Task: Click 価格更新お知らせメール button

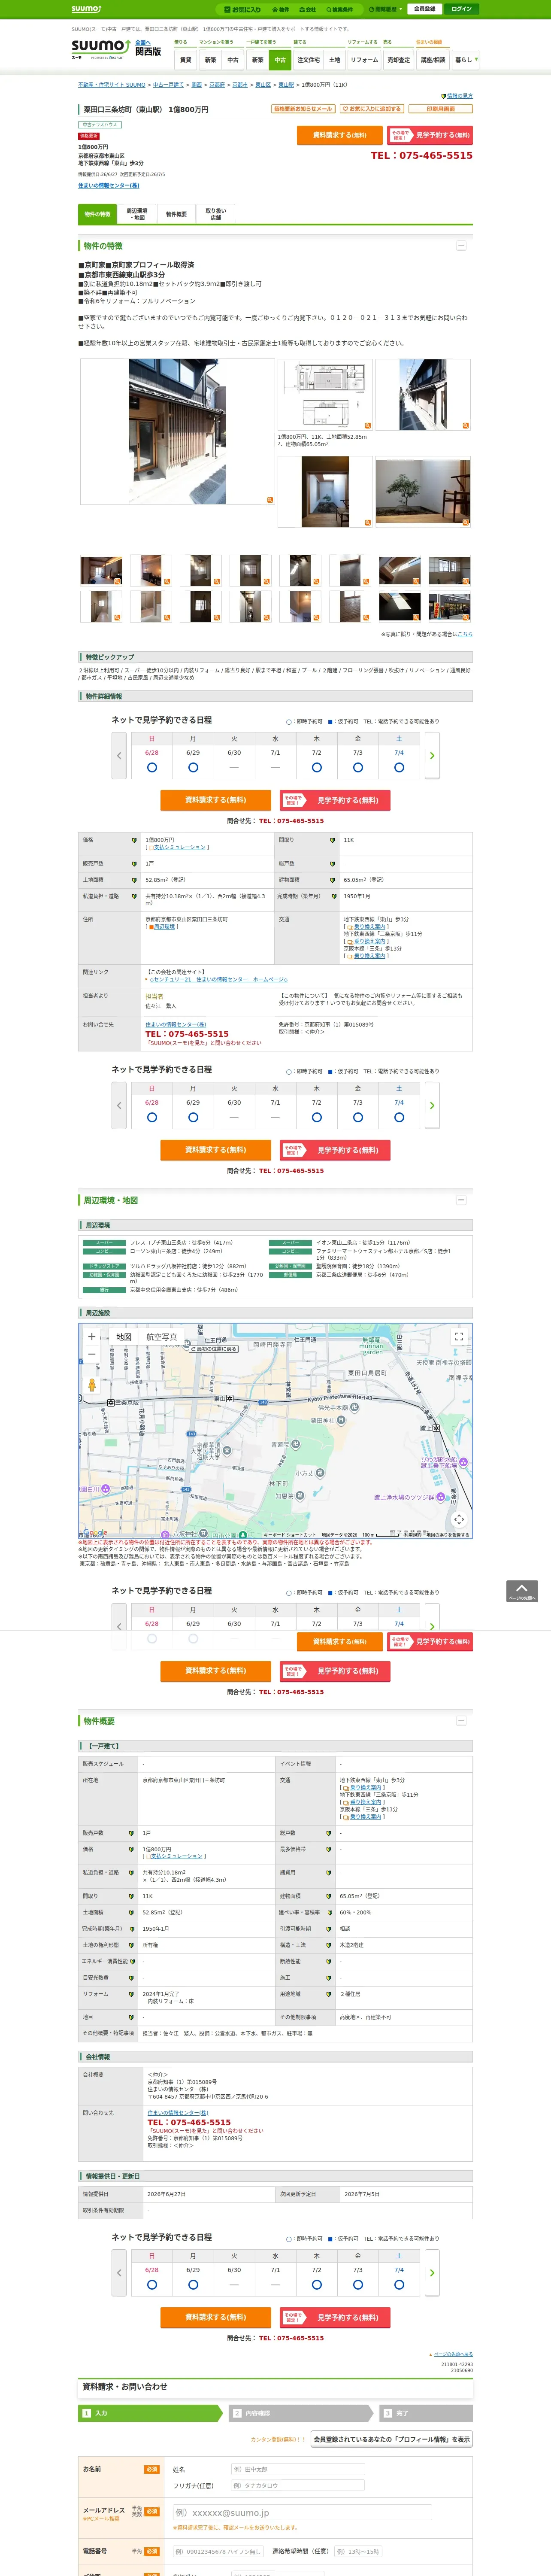Action: click(x=303, y=109)
